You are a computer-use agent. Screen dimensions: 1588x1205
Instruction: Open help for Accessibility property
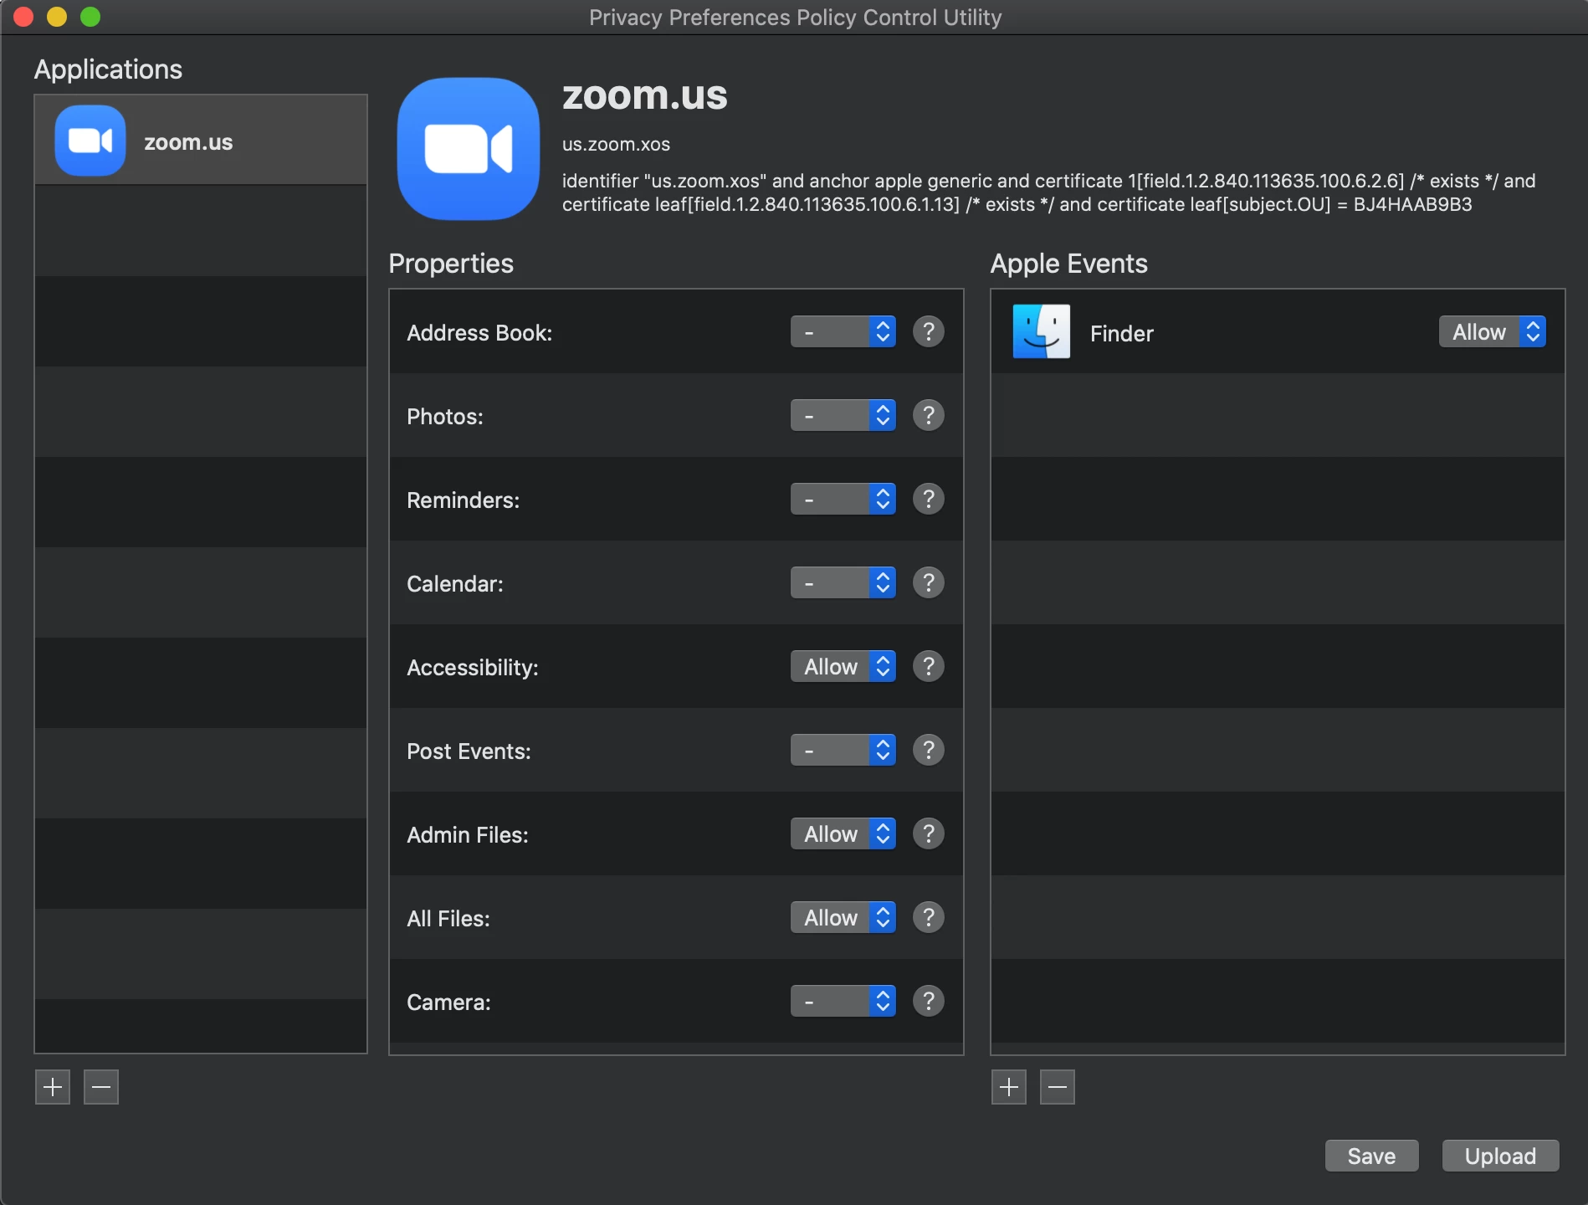point(928,667)
